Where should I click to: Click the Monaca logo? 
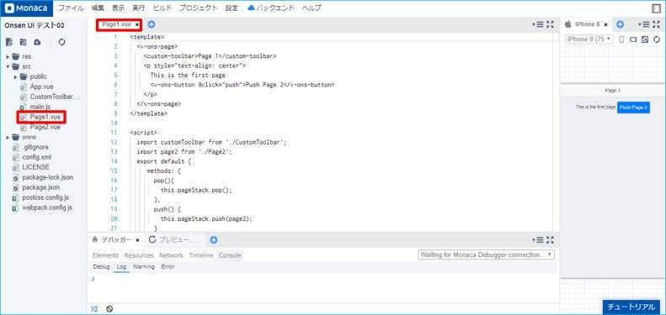pyautogui.click(x=26, y=8)
